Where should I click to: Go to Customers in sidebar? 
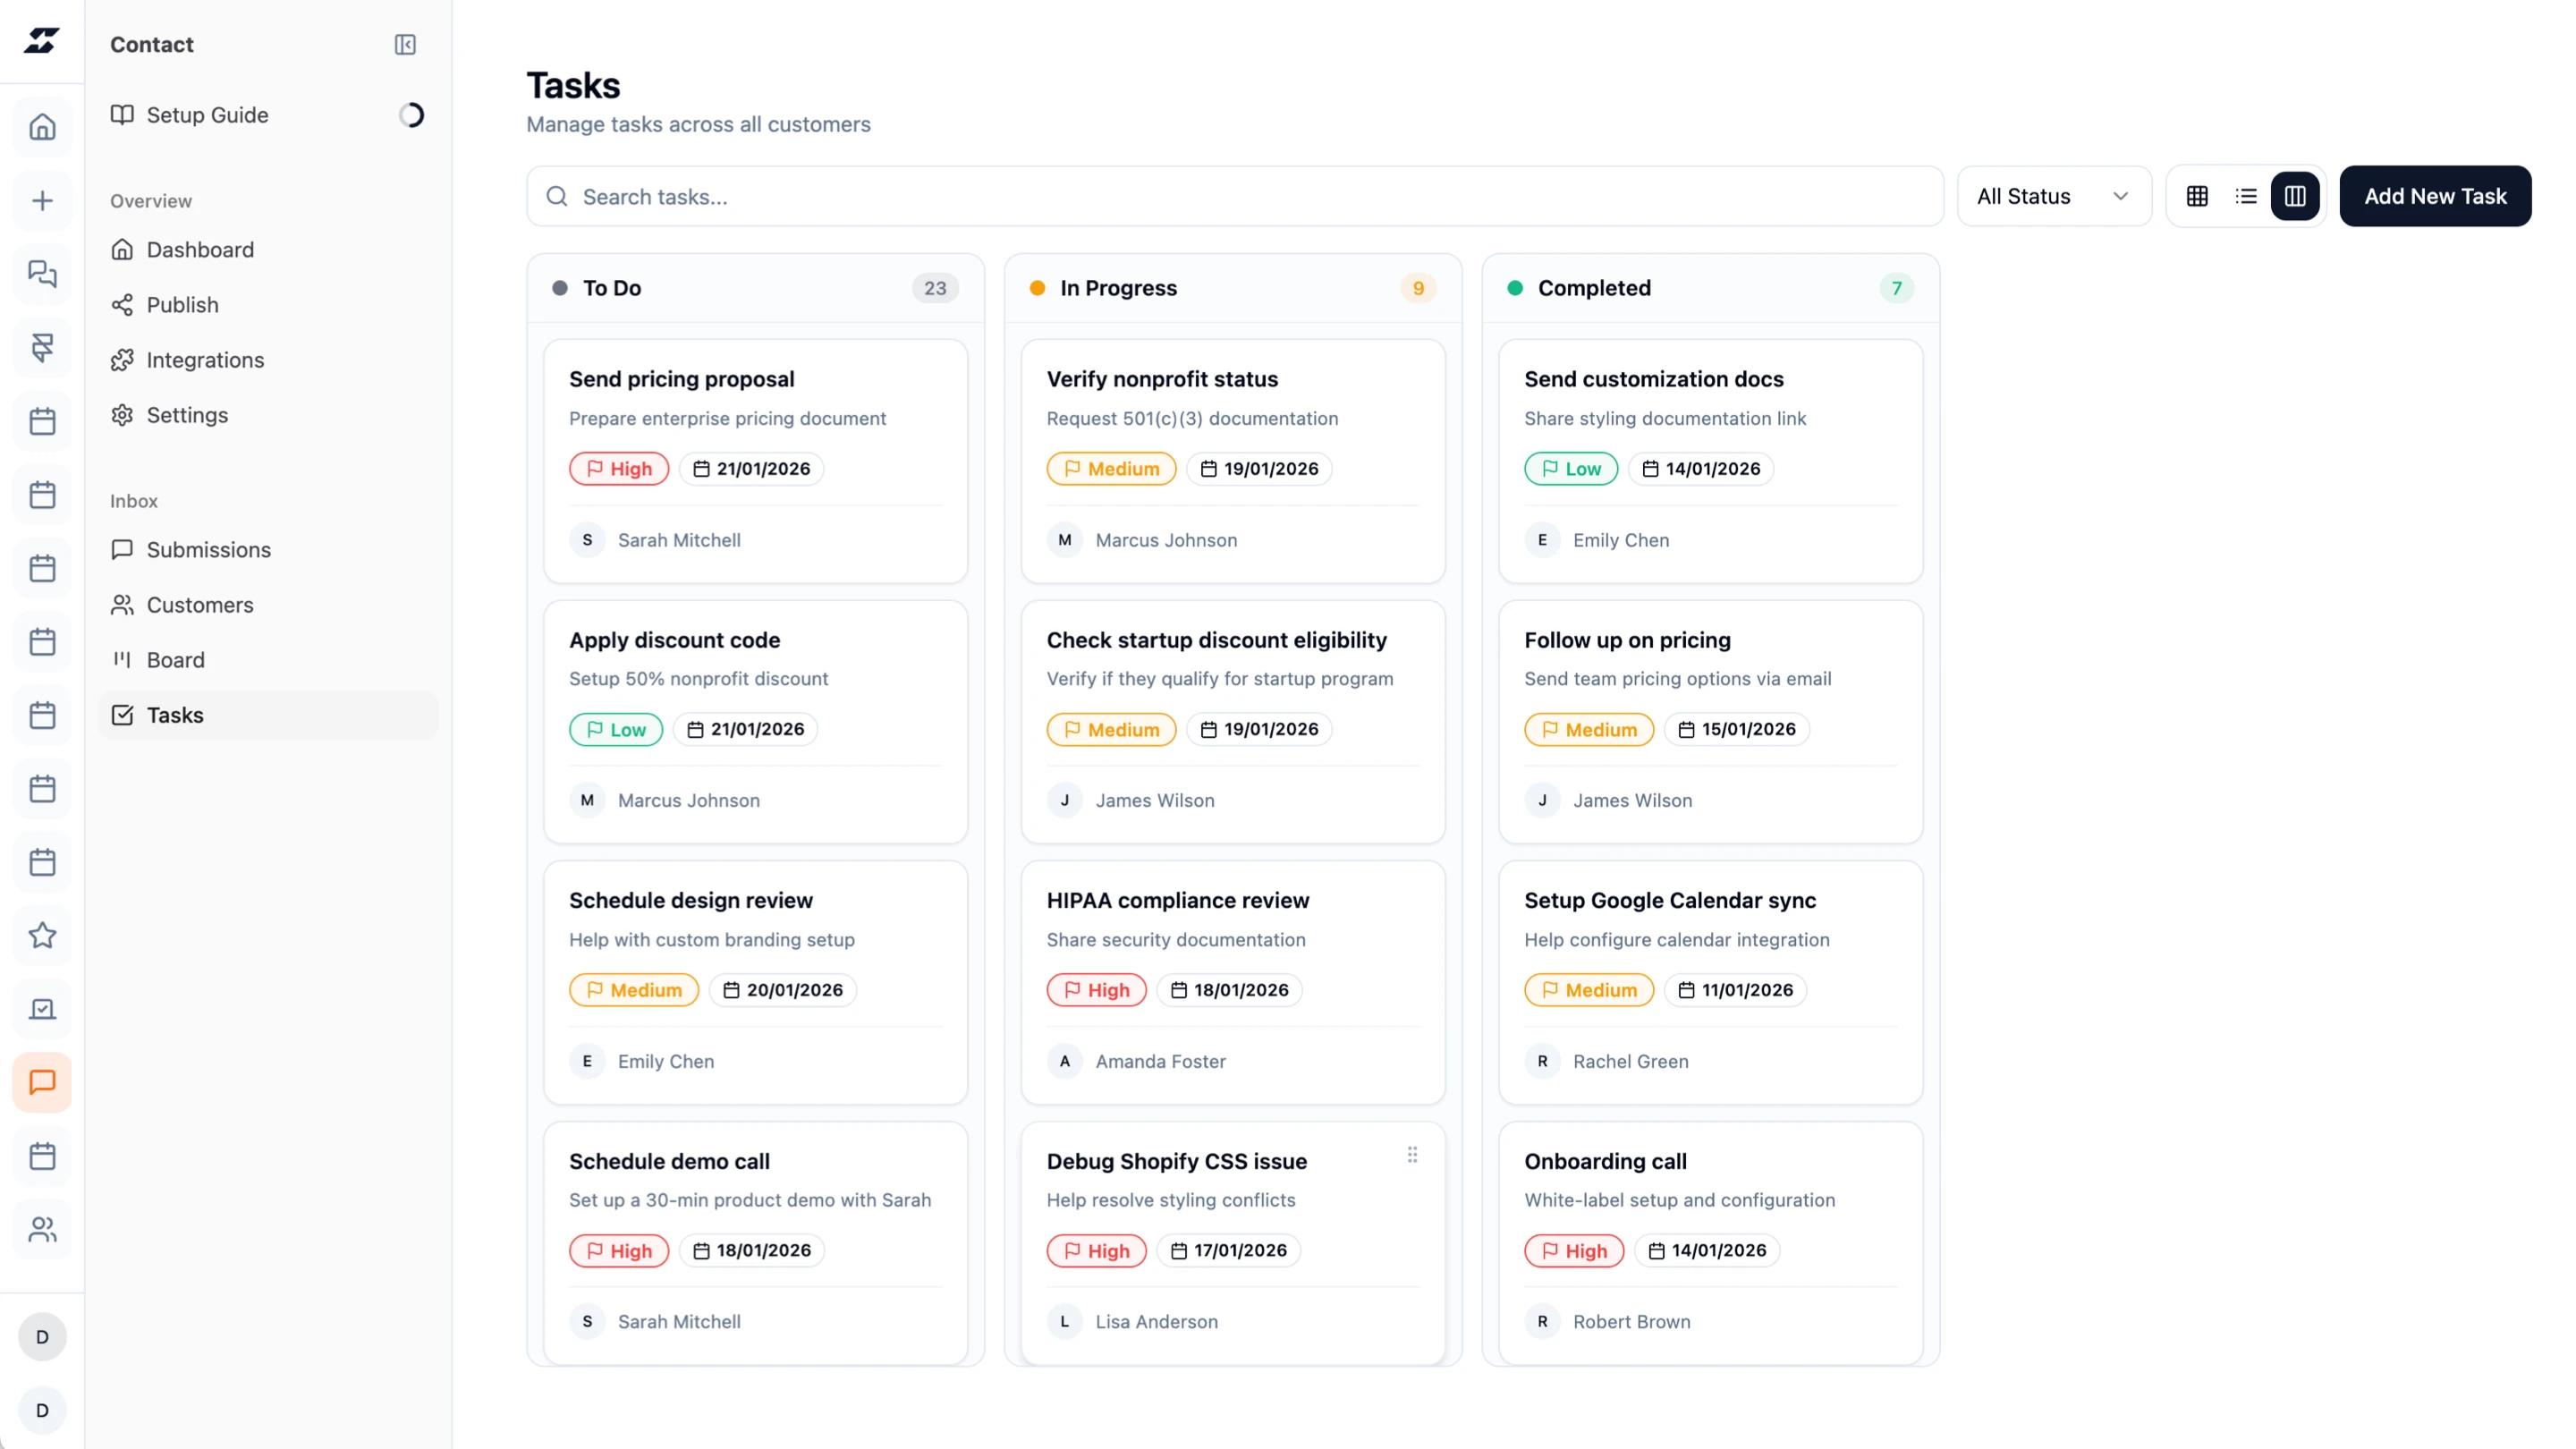[200, 605]
